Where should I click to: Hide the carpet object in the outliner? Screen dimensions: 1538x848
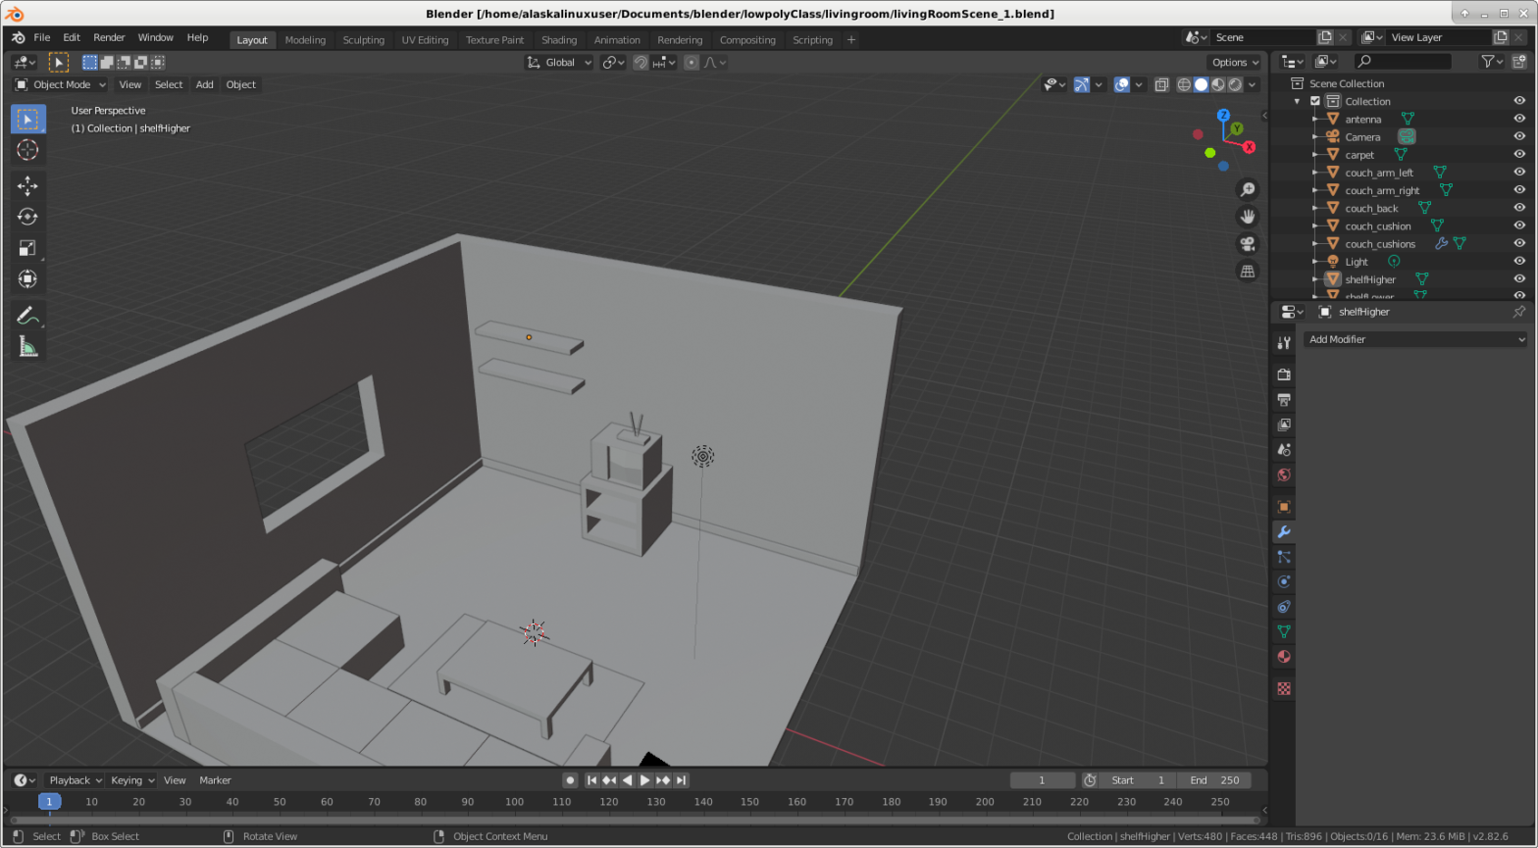tap(1519, 155)
